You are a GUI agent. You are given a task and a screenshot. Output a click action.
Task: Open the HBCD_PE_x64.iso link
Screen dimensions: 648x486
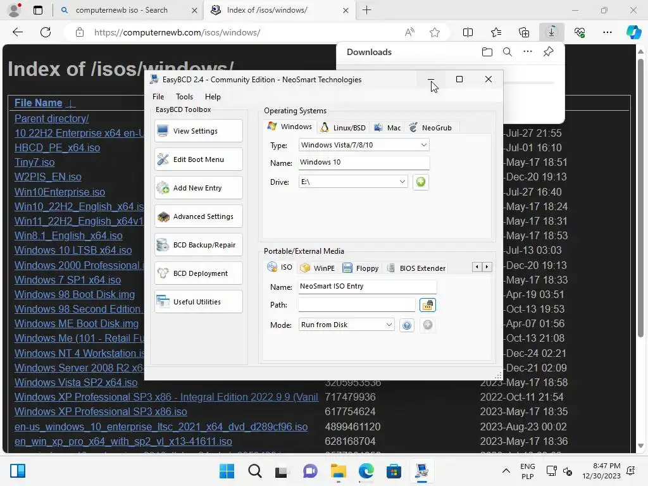click(x=57, y=148)
